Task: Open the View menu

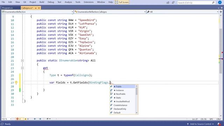Action: 17,2
